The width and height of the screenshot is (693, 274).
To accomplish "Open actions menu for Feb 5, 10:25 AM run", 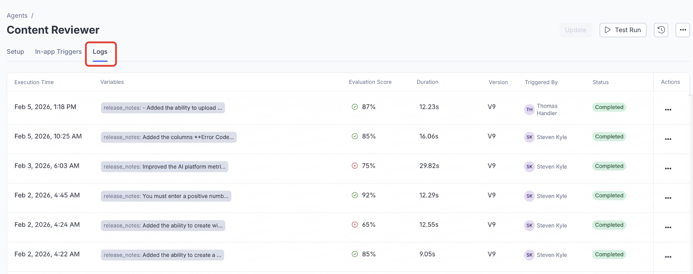I will [668, 139].
